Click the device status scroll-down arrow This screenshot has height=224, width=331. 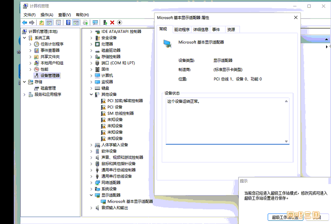pos(286,142)
